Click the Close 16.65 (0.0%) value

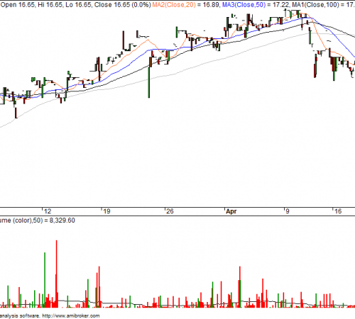123,4
